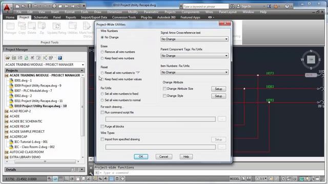This screenshot has width=328, height=184.
Task: Click the ViewCube top face
Action: pyautogui.click(x=311, y=60)
